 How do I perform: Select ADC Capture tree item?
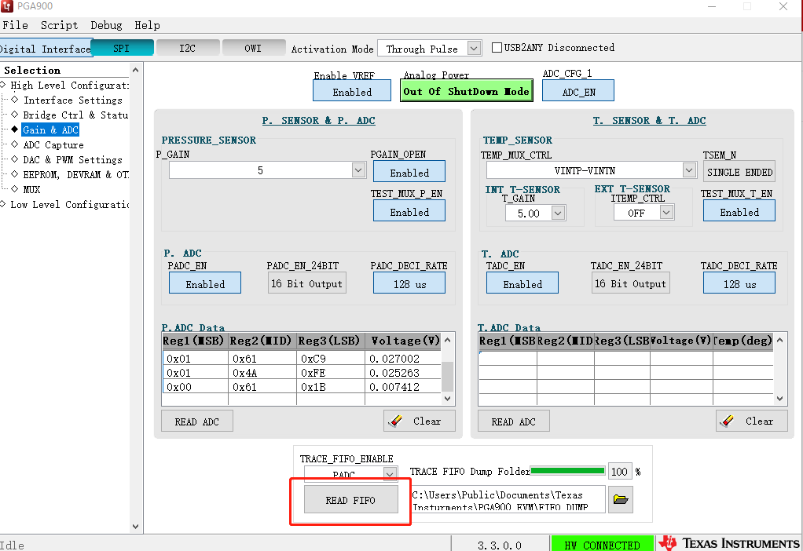click(53, 144)
